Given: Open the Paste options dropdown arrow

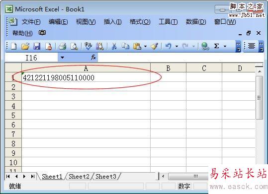Looking at the screenshot, I should (x=145, y=46).
